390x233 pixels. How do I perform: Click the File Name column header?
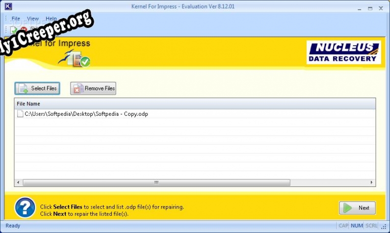(28, 104)
